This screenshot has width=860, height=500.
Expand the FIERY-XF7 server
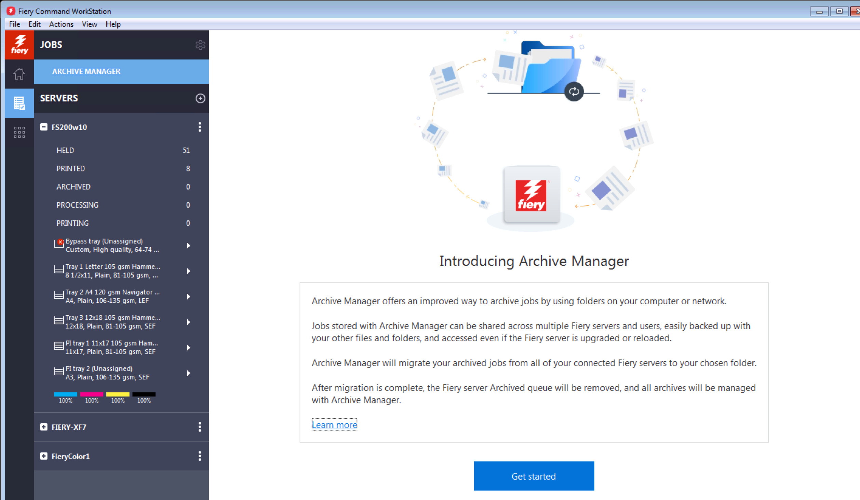[44, 427]
